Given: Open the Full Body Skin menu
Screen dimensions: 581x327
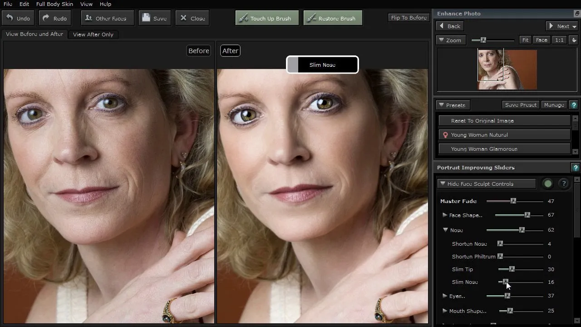Looking at the screenshot, I should (54, 4).
